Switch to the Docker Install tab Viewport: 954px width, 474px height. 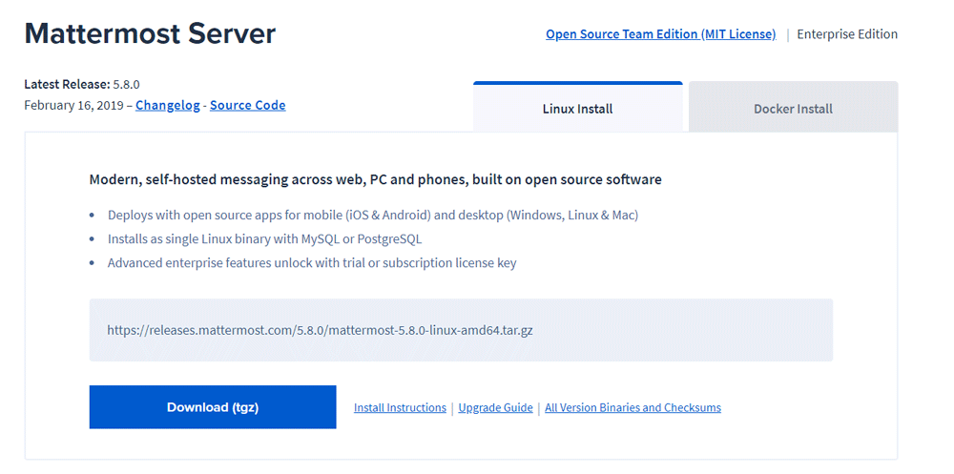pyautogui.click(x=793, y=107)
